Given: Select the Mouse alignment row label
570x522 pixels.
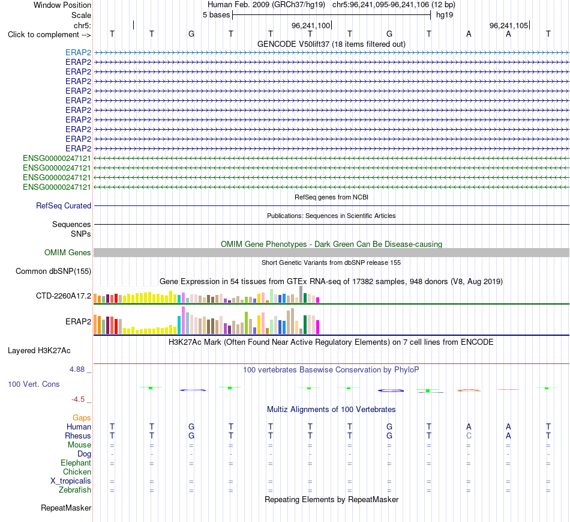Looking at the screenshot, I should 79,445.
